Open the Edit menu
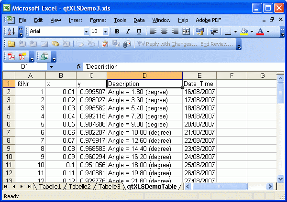 coord(38,20)
